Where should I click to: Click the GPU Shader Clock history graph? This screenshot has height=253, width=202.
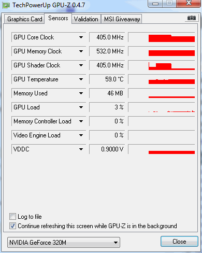[162, 65]
